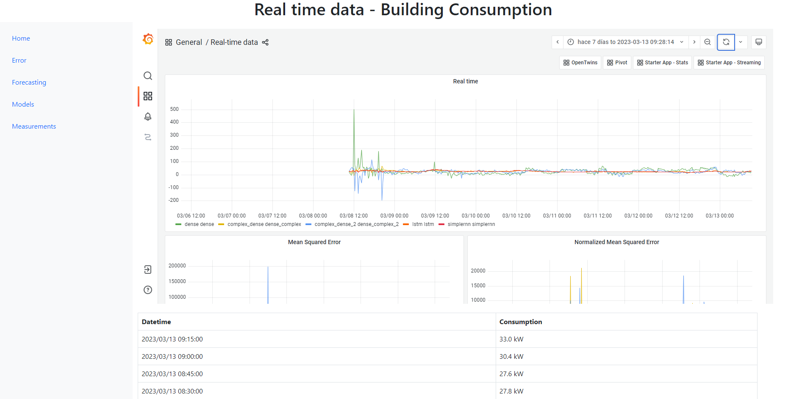Open the Alerting bell icon
791x399 pixels.
(x=148, y=116)
